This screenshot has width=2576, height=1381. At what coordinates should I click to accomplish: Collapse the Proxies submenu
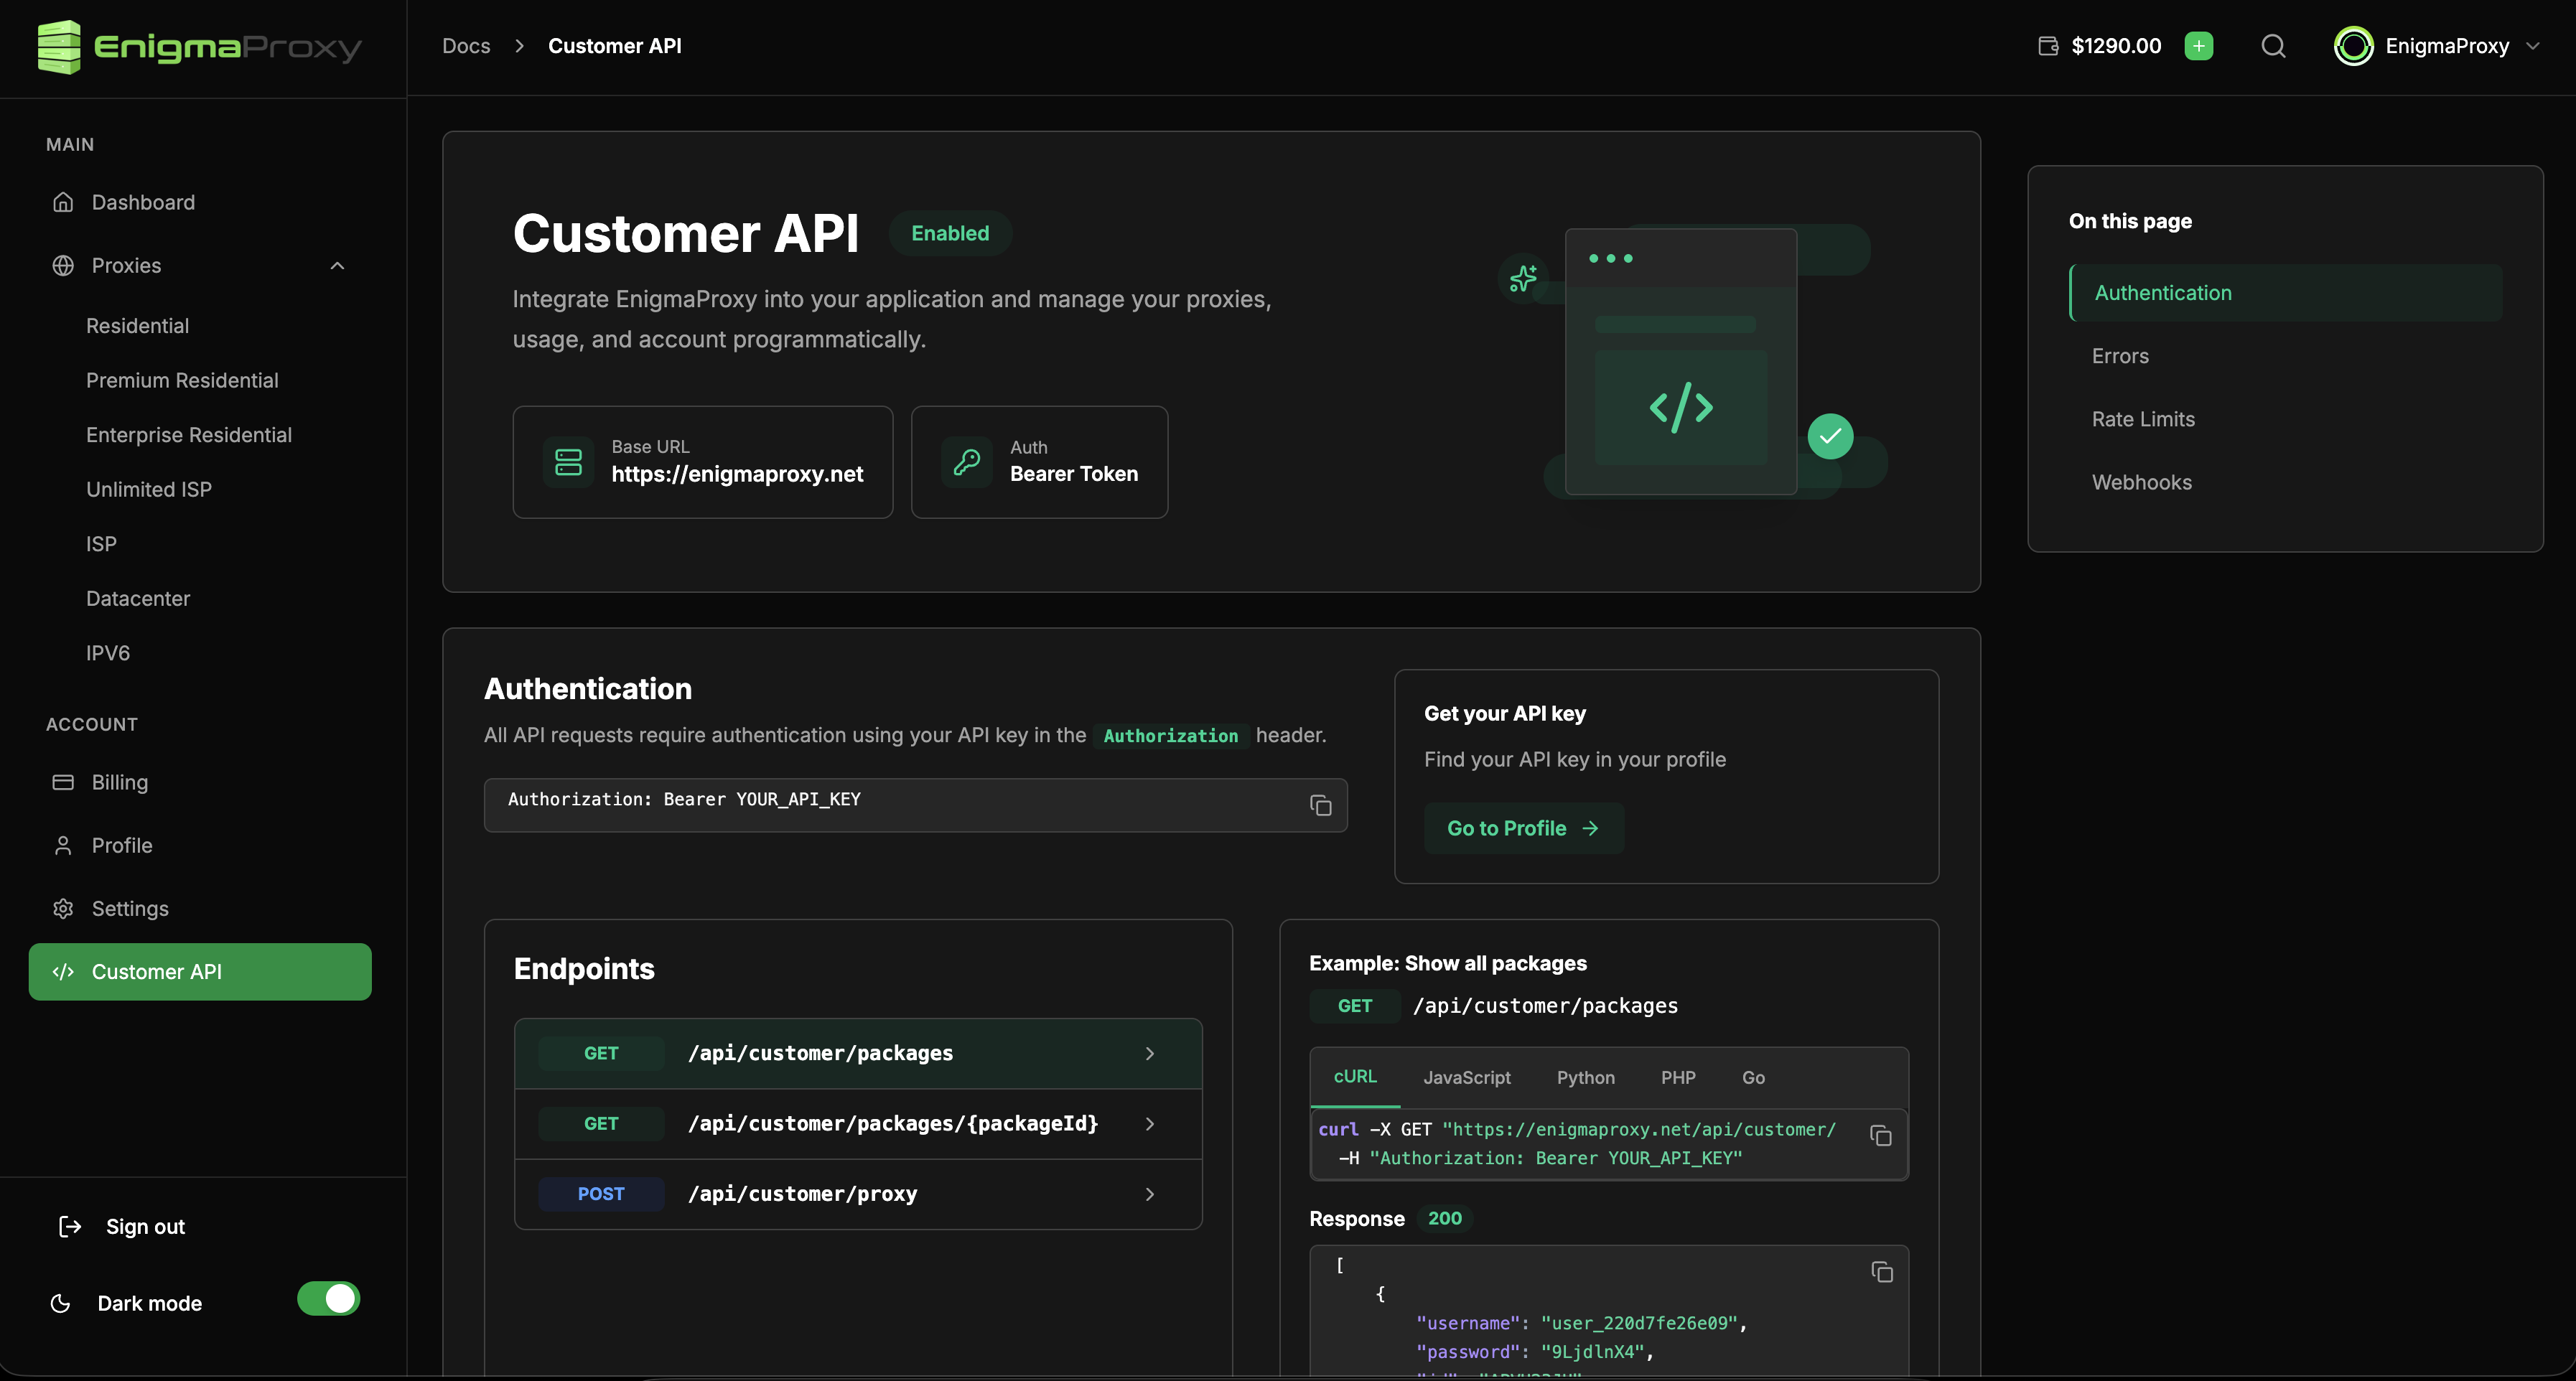[x=337, y=265]
